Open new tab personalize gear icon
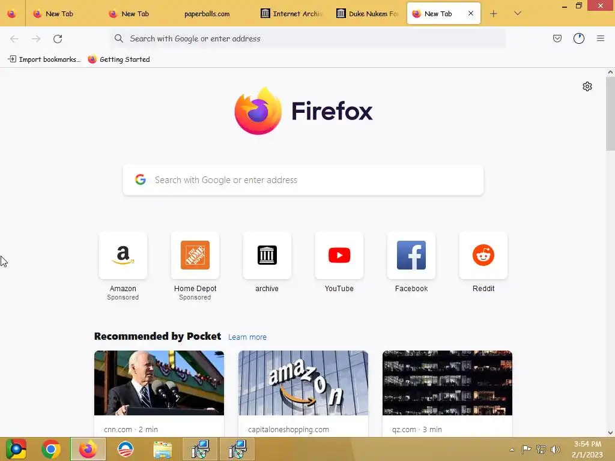The image size is (615, 461). (x=587, y=86)
